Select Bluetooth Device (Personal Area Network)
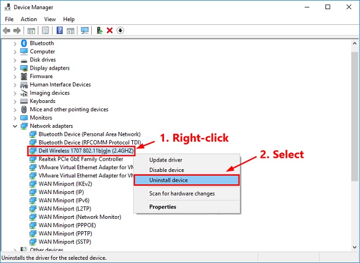360x263 pixels. tap(90, 134)
